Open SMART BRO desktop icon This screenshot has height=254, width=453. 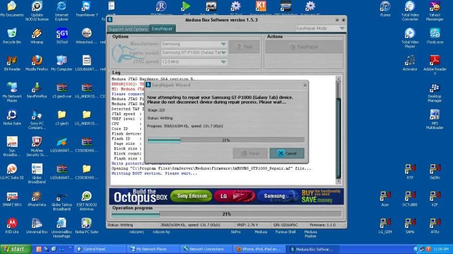pyautogui.click(x=12, y=199)
